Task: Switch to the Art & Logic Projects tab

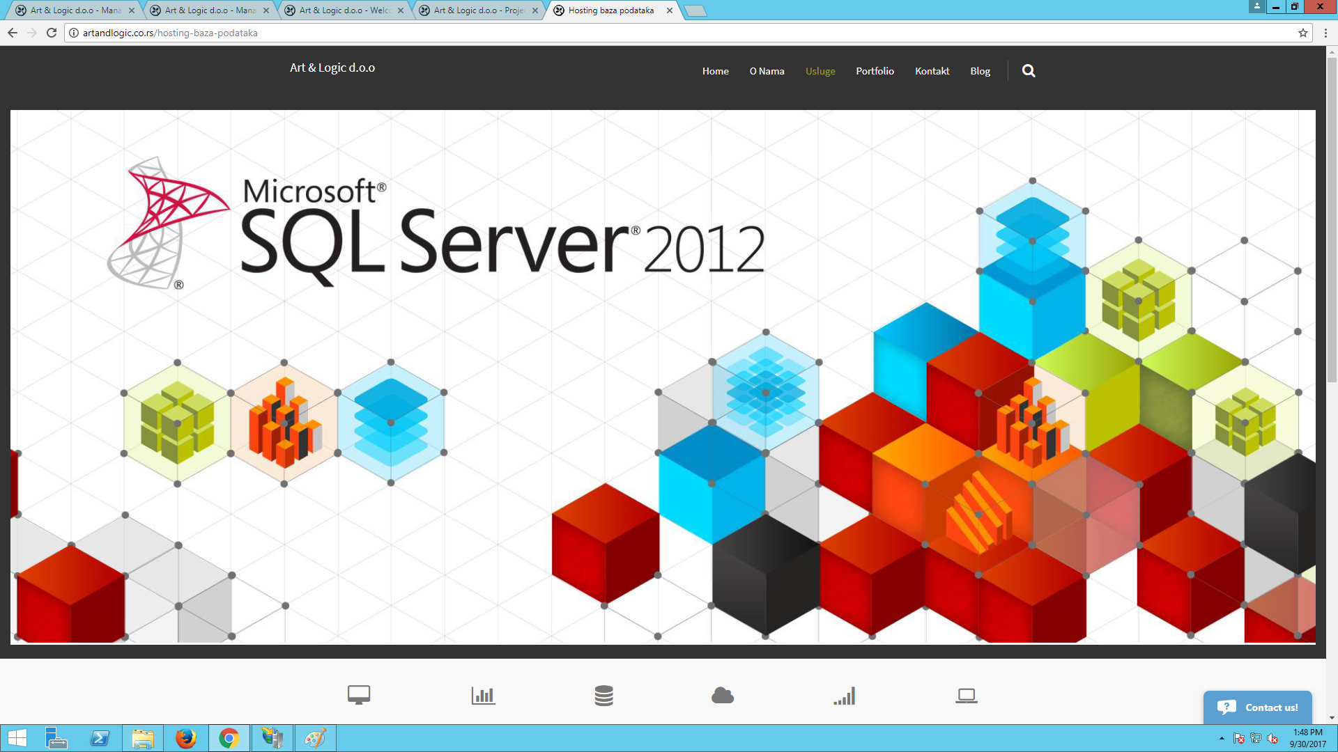Action: tap(479, 10)
